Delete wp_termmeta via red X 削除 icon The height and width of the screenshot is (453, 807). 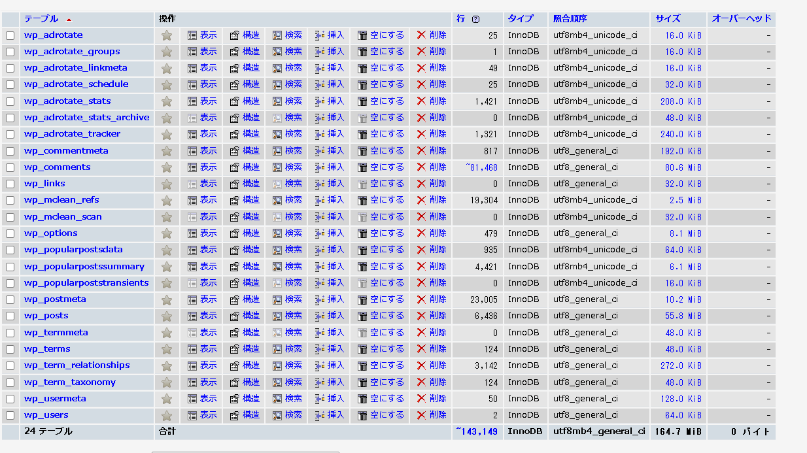click(x=422, y=333)
